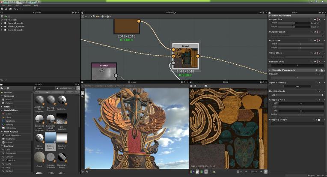Select Noises under Generators

(8, 99)
